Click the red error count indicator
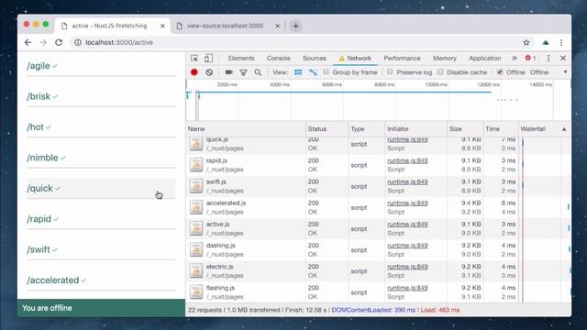This screenshot has width=587, height=330. tap(530, 58)
